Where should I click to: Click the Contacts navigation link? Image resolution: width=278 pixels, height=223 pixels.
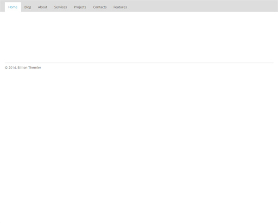tap(100, 7)
